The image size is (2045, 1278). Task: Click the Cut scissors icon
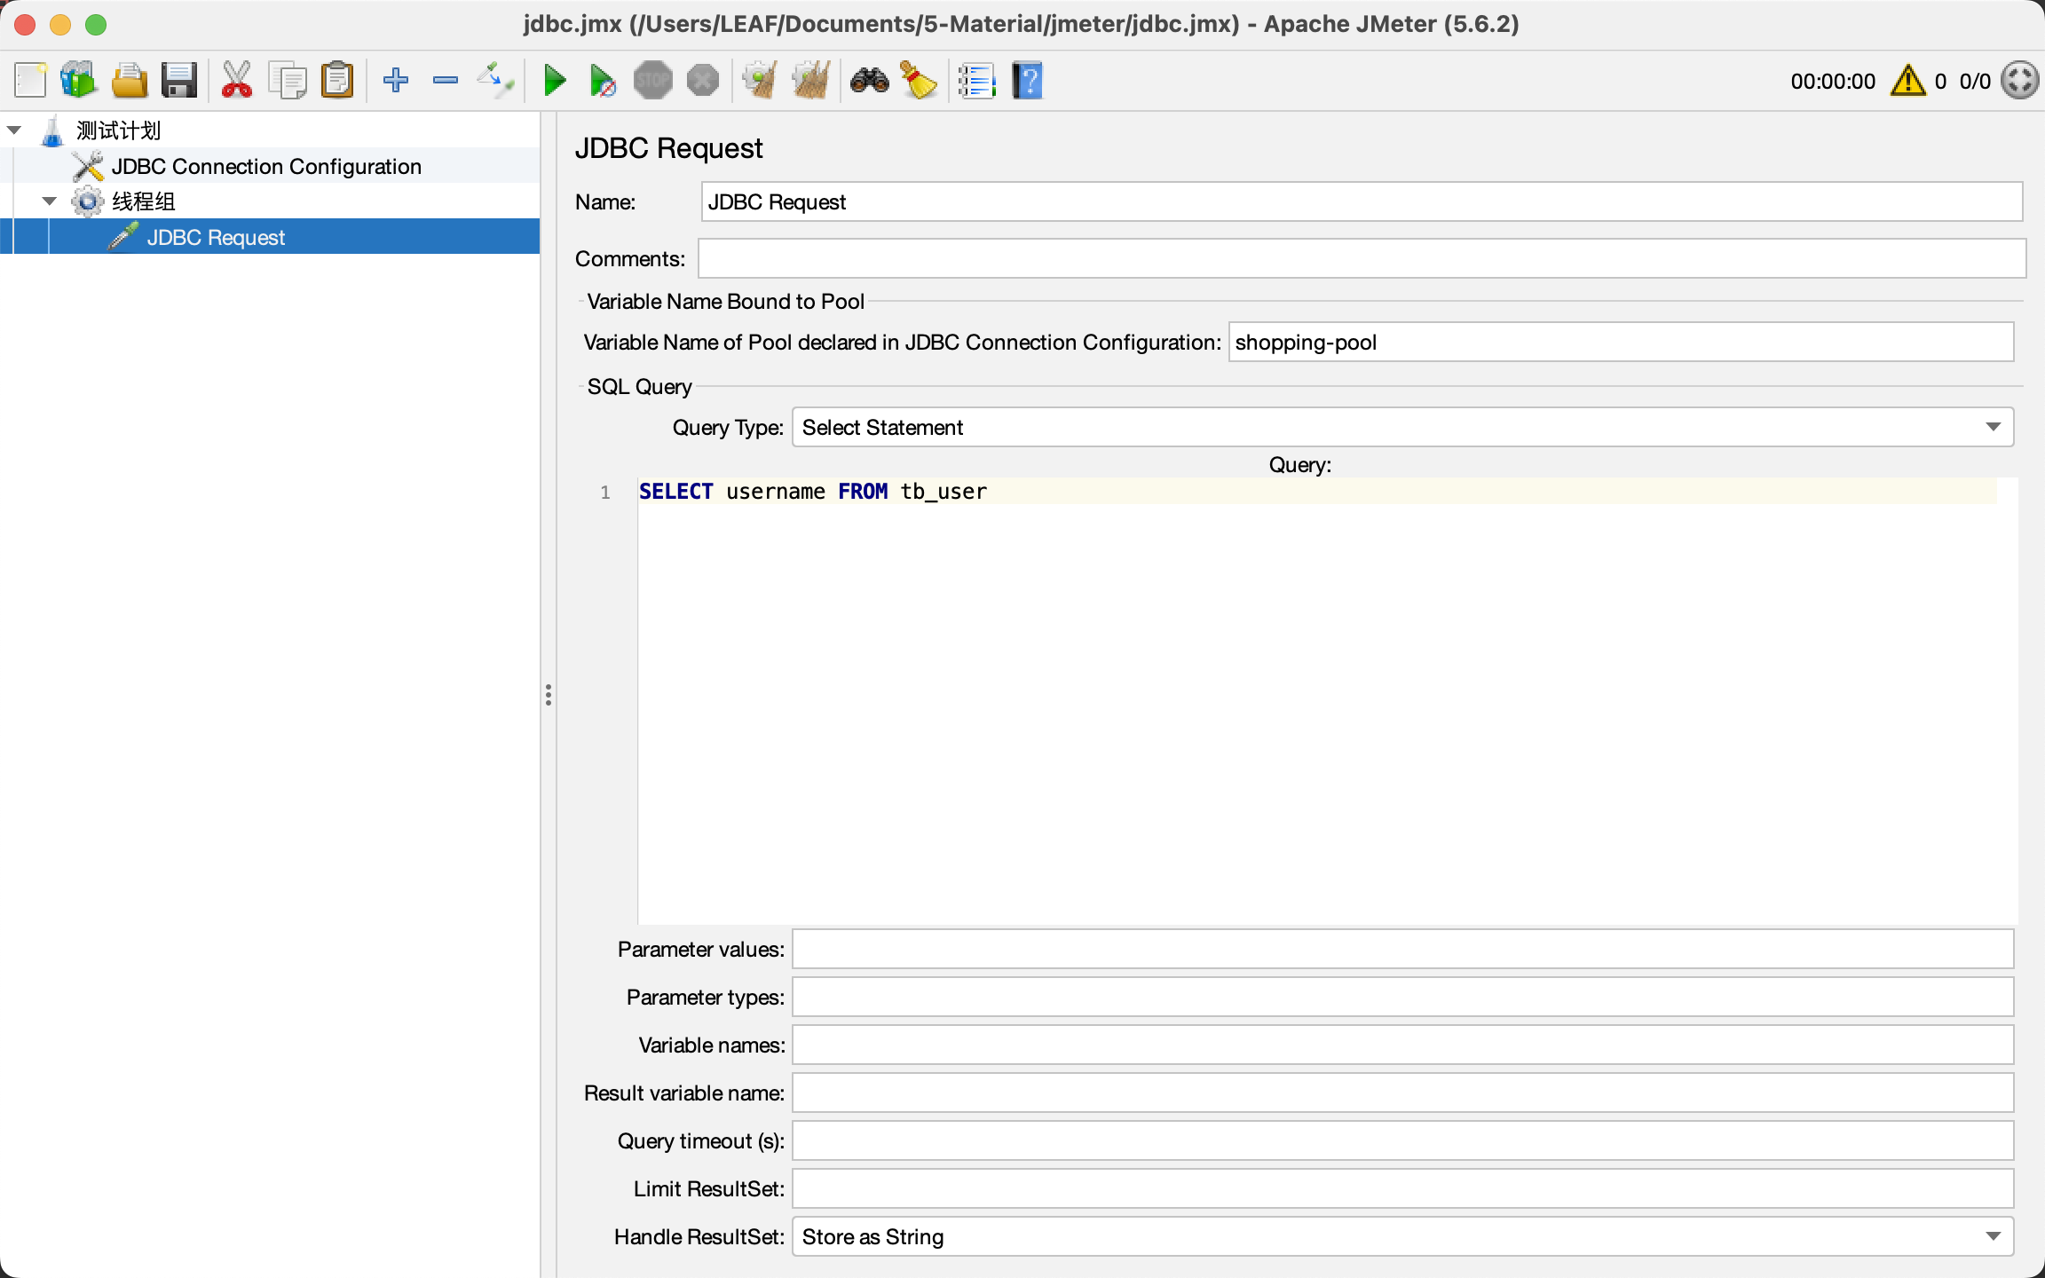point(237,81)
